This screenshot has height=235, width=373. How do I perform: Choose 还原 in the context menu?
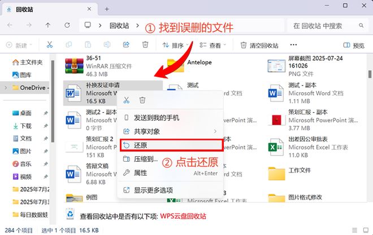pyautogui.click(x=171, y=145)
